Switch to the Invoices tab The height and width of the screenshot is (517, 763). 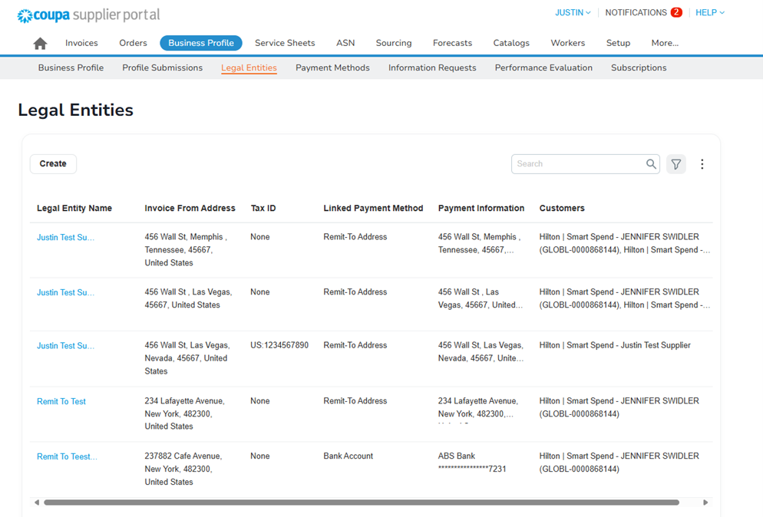pos(81,43)
